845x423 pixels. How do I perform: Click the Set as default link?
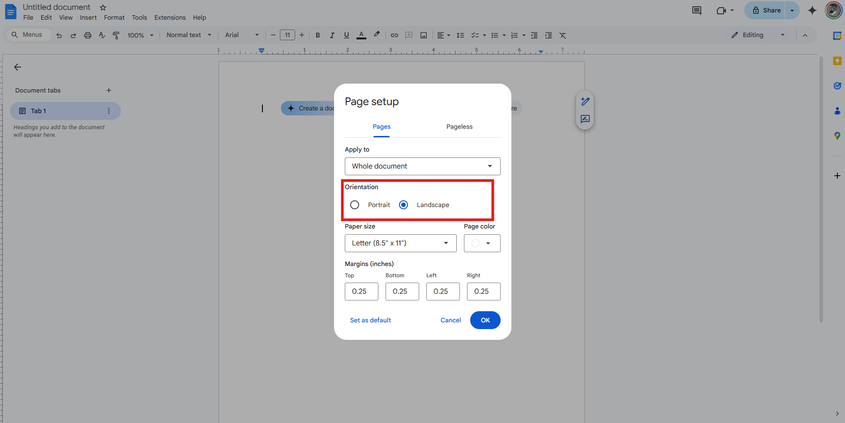tap(370, 320)
